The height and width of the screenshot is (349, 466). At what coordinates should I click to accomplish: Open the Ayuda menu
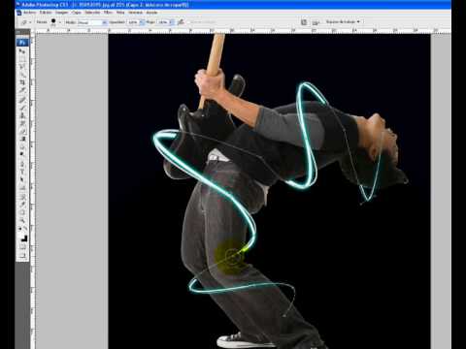(151, 13)
